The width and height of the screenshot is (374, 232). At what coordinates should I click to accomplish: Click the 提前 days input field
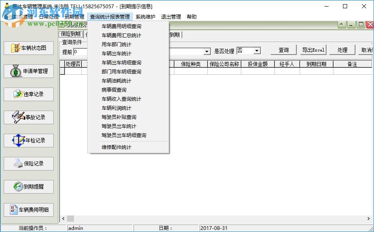click(x=81, y=52)
